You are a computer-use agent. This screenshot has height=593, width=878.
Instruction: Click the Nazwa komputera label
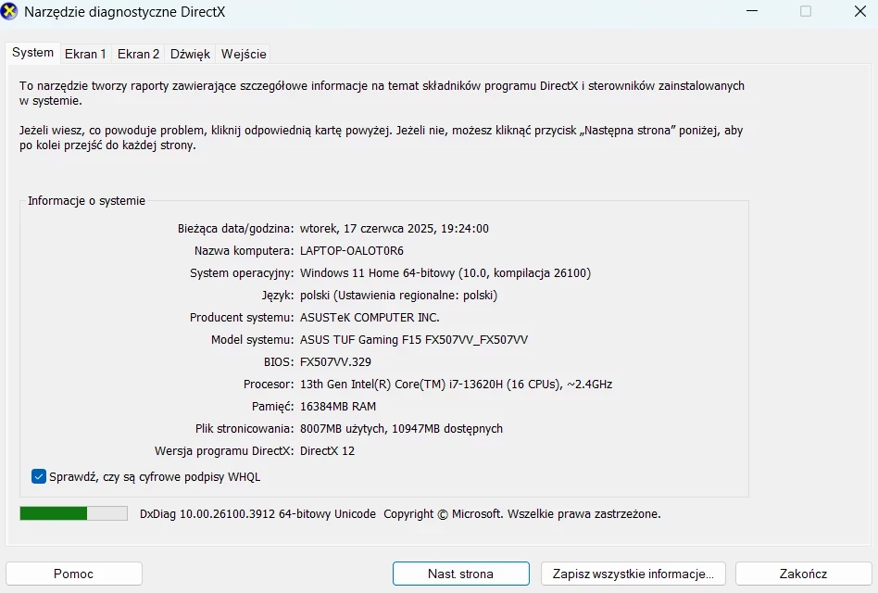(245, 251)
